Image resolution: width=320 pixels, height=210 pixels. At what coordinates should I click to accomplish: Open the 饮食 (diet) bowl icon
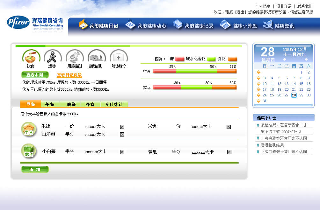point(31,56)
